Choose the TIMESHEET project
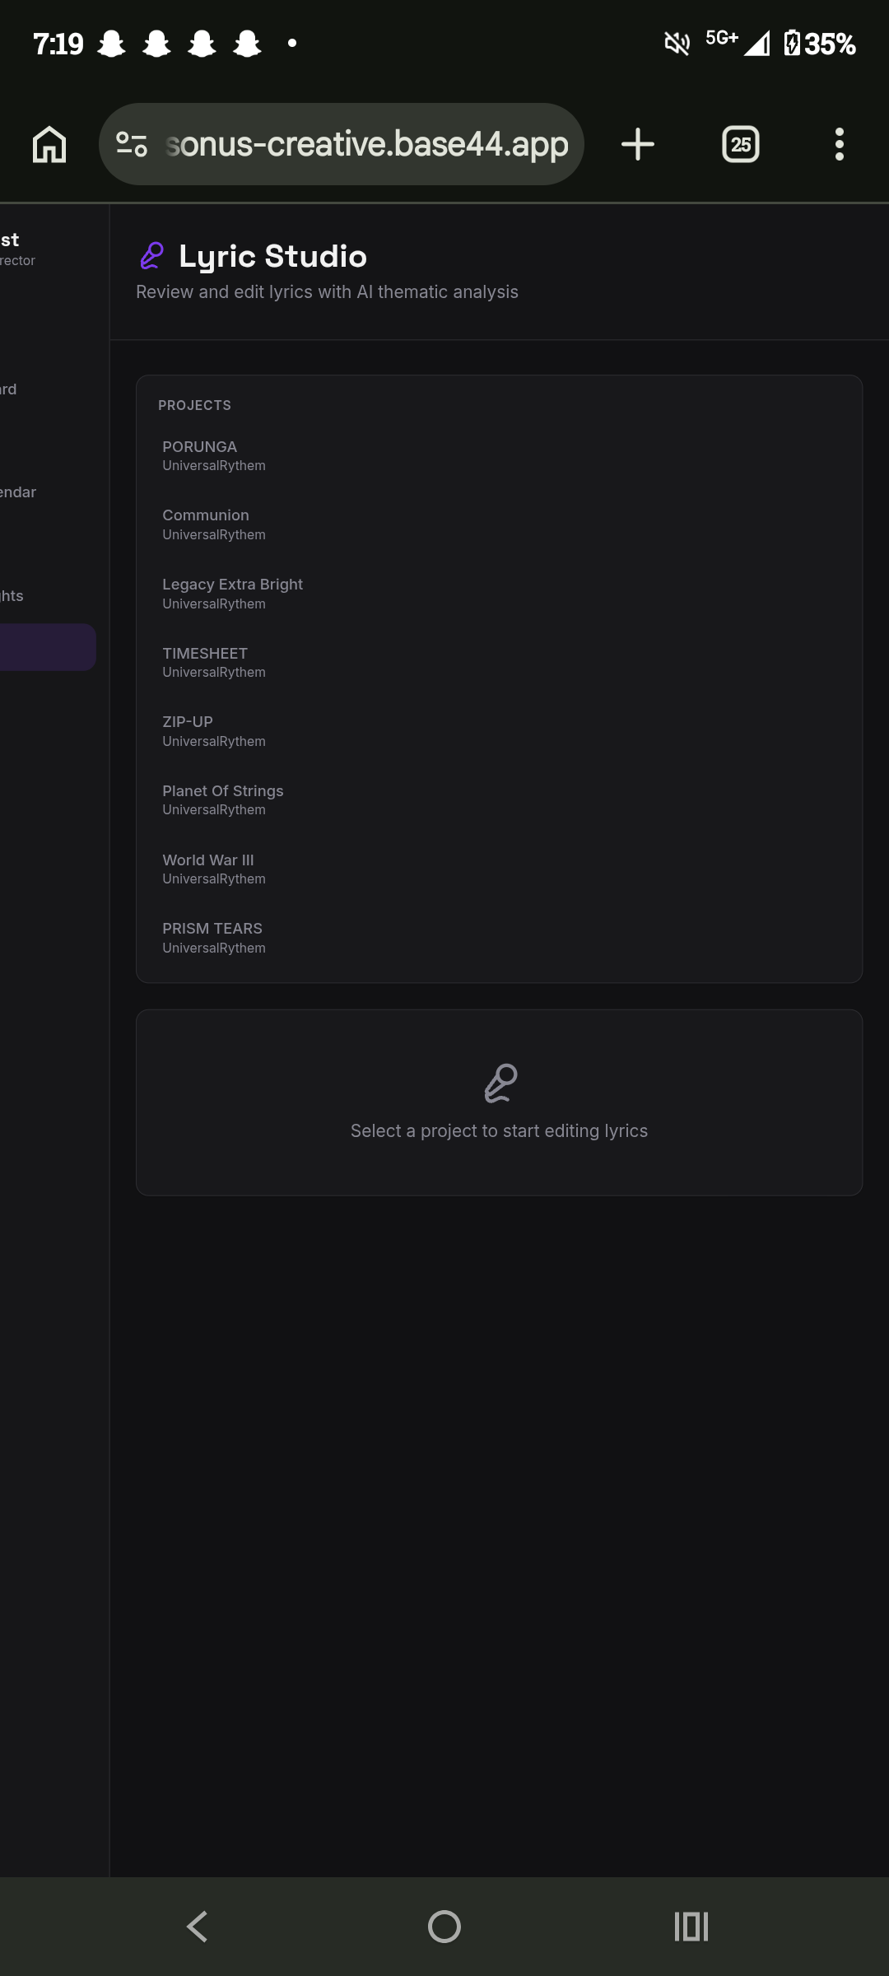The width and height of the screenshot is (889, 1976). click(499, 662)
